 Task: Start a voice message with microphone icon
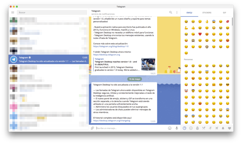177,128
